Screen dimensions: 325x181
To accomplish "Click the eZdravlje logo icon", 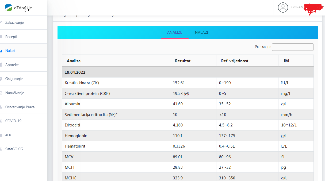I will (9, 7).
